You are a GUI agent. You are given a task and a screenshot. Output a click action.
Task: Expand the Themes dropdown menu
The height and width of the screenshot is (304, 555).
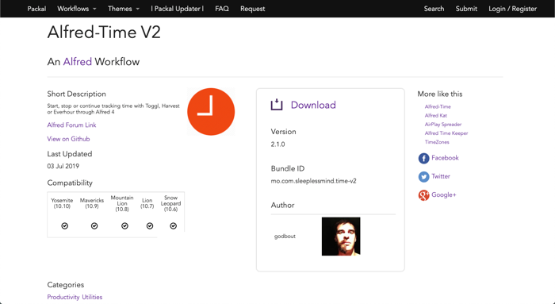pos(124,9)
